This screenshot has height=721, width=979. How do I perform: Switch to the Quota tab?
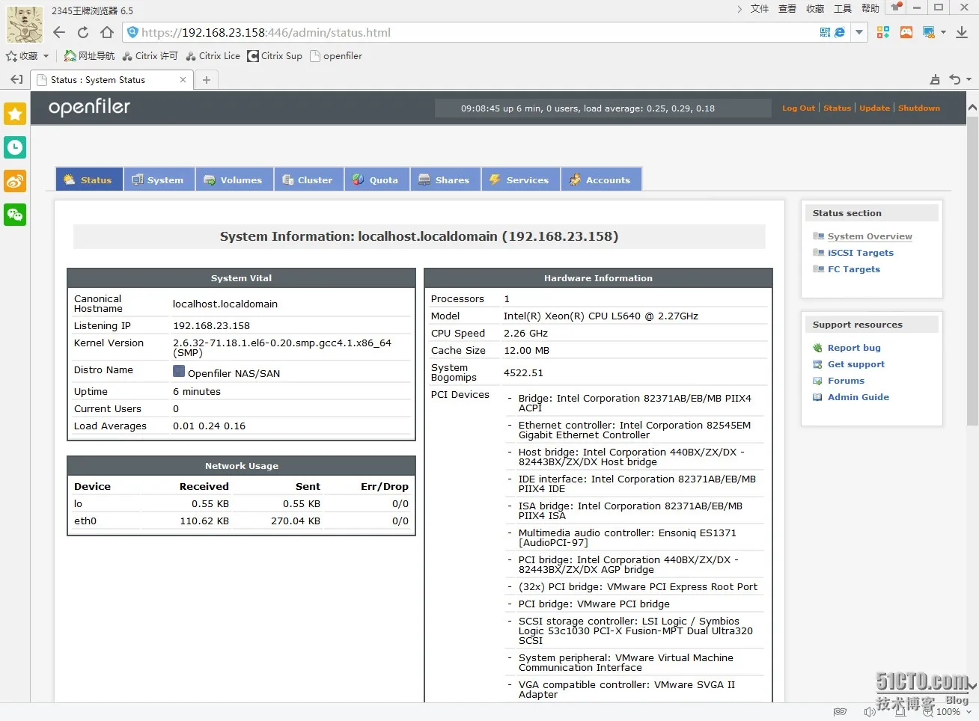[376, 180]
